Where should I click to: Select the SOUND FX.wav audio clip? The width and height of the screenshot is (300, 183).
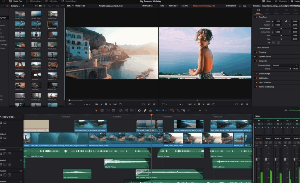[x=127, y=163]
